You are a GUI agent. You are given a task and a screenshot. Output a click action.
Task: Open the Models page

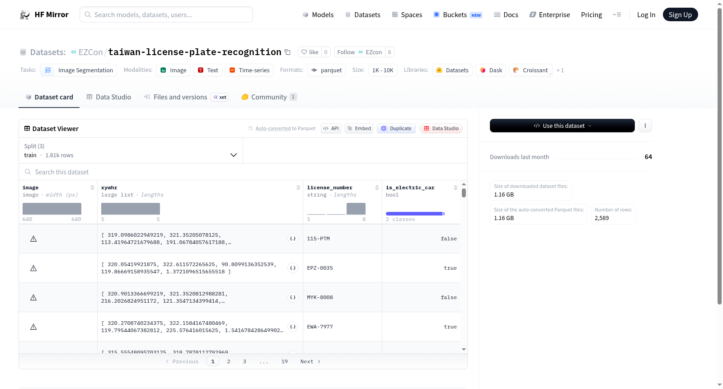point(318,15)
